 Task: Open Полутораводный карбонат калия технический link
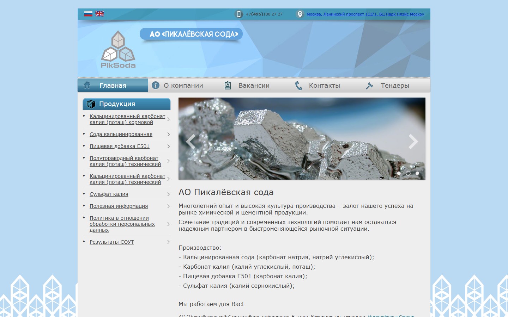click(x=125, y=161)
